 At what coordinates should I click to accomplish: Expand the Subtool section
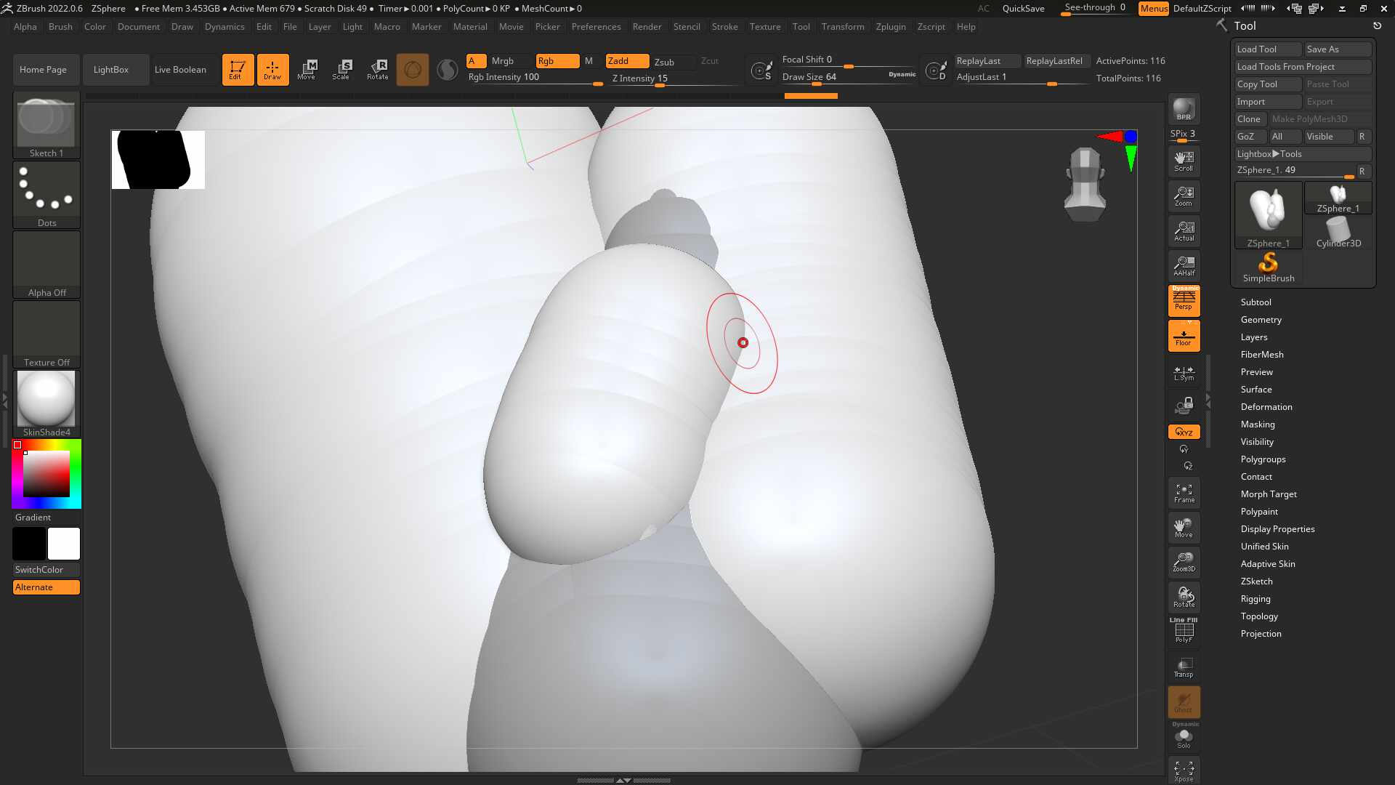[1255, 302]
